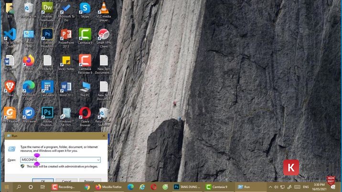Select the Foxit Reader desktop icon
The width and height of the screenshot is (342, 192).
point(10,115)
